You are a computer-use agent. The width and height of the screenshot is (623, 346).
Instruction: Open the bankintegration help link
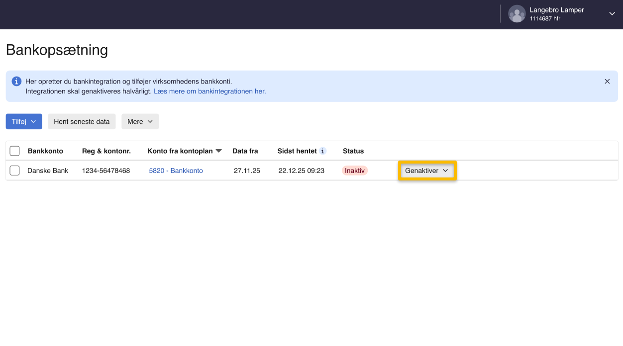tap(209, 91)
